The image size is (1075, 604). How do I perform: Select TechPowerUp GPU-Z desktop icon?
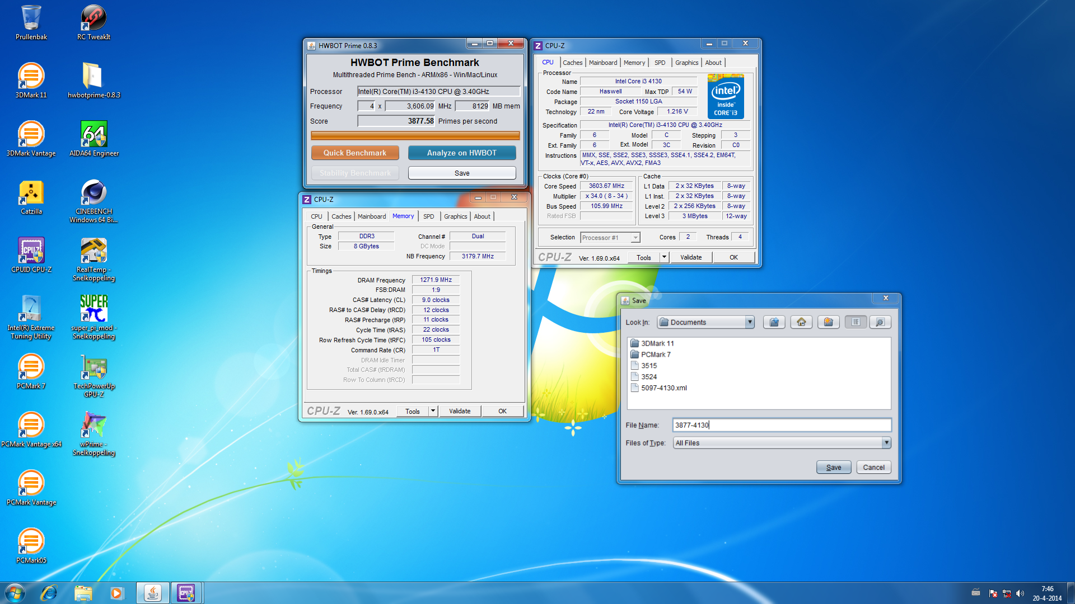click(x=94, y=375)
